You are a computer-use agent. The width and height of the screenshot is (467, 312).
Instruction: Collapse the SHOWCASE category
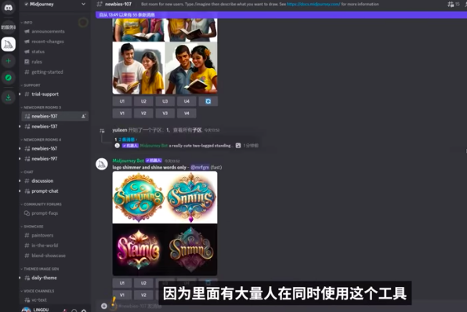click(32, 227)
